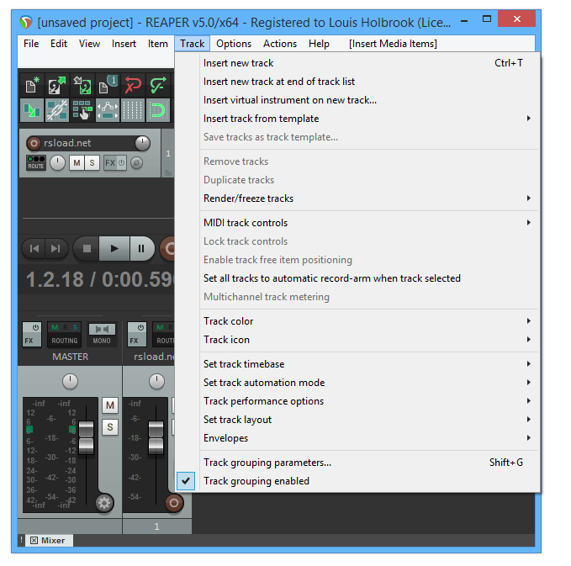Click the Save project toolbar icon

click(x=82, y=84)
